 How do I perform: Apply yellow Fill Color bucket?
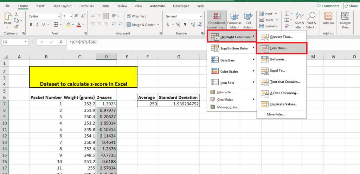68,25
